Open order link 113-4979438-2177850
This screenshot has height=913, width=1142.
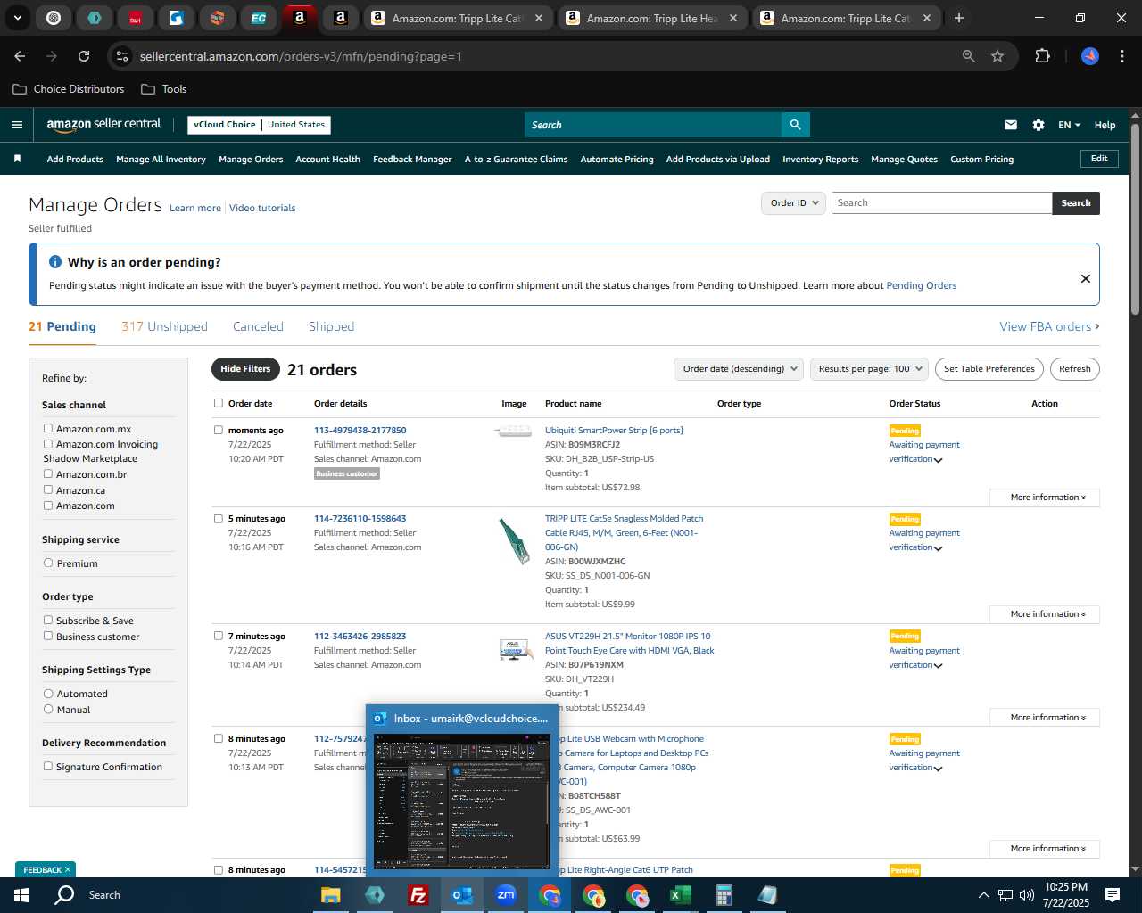click(x=360, y=430)
